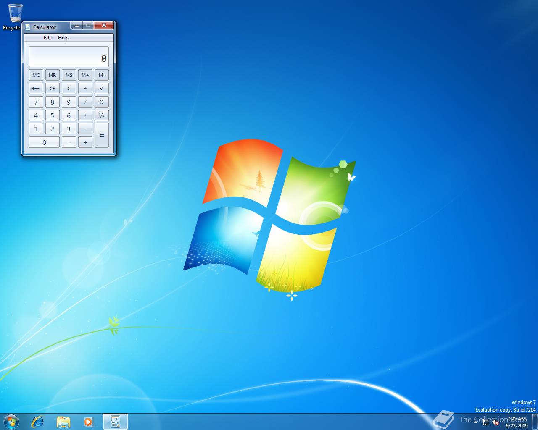Image resolution: width=538 pixels, height=430 pixels.
Task: Click the minus subtraction button
Action: click(85, 129)
